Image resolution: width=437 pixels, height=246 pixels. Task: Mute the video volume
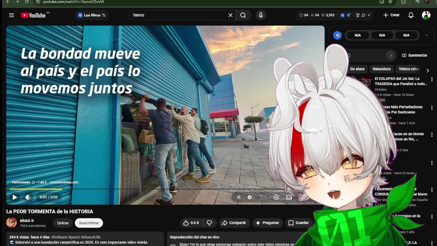click(x=28, y=197)
